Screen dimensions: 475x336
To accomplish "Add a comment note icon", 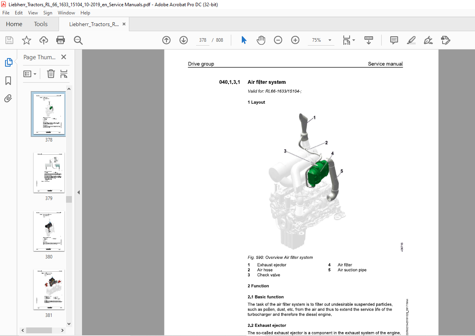I will 394,40.
